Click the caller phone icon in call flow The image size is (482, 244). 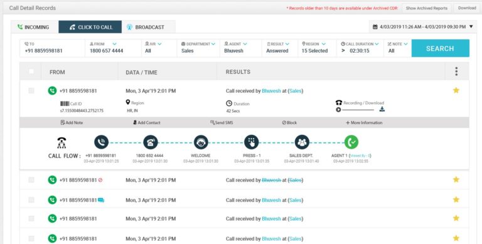tap(101, 142)
